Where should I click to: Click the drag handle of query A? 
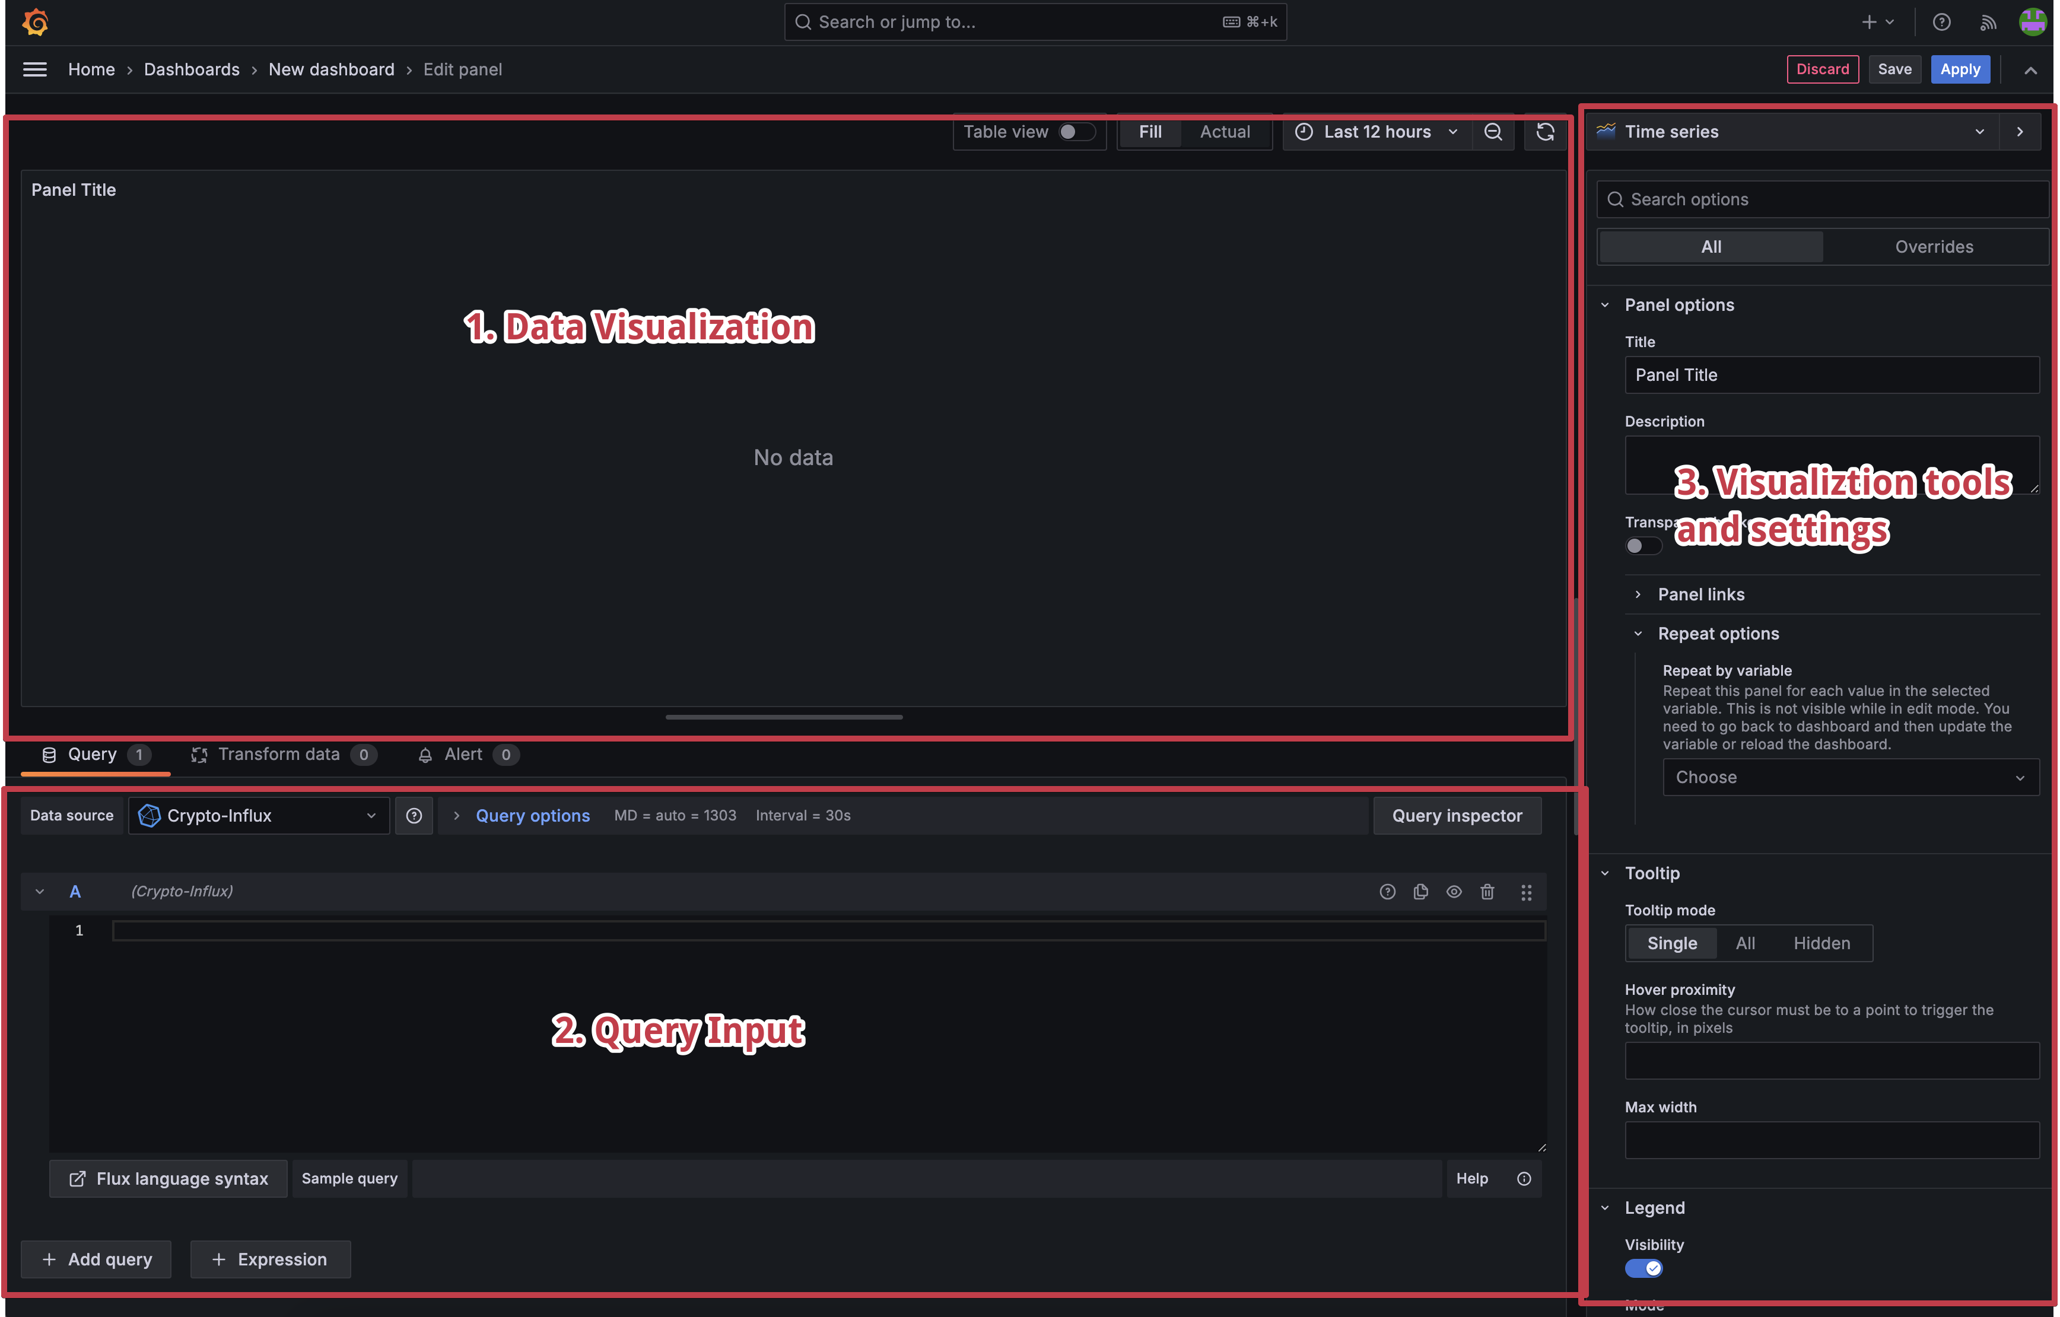(x=1526, y=892)
